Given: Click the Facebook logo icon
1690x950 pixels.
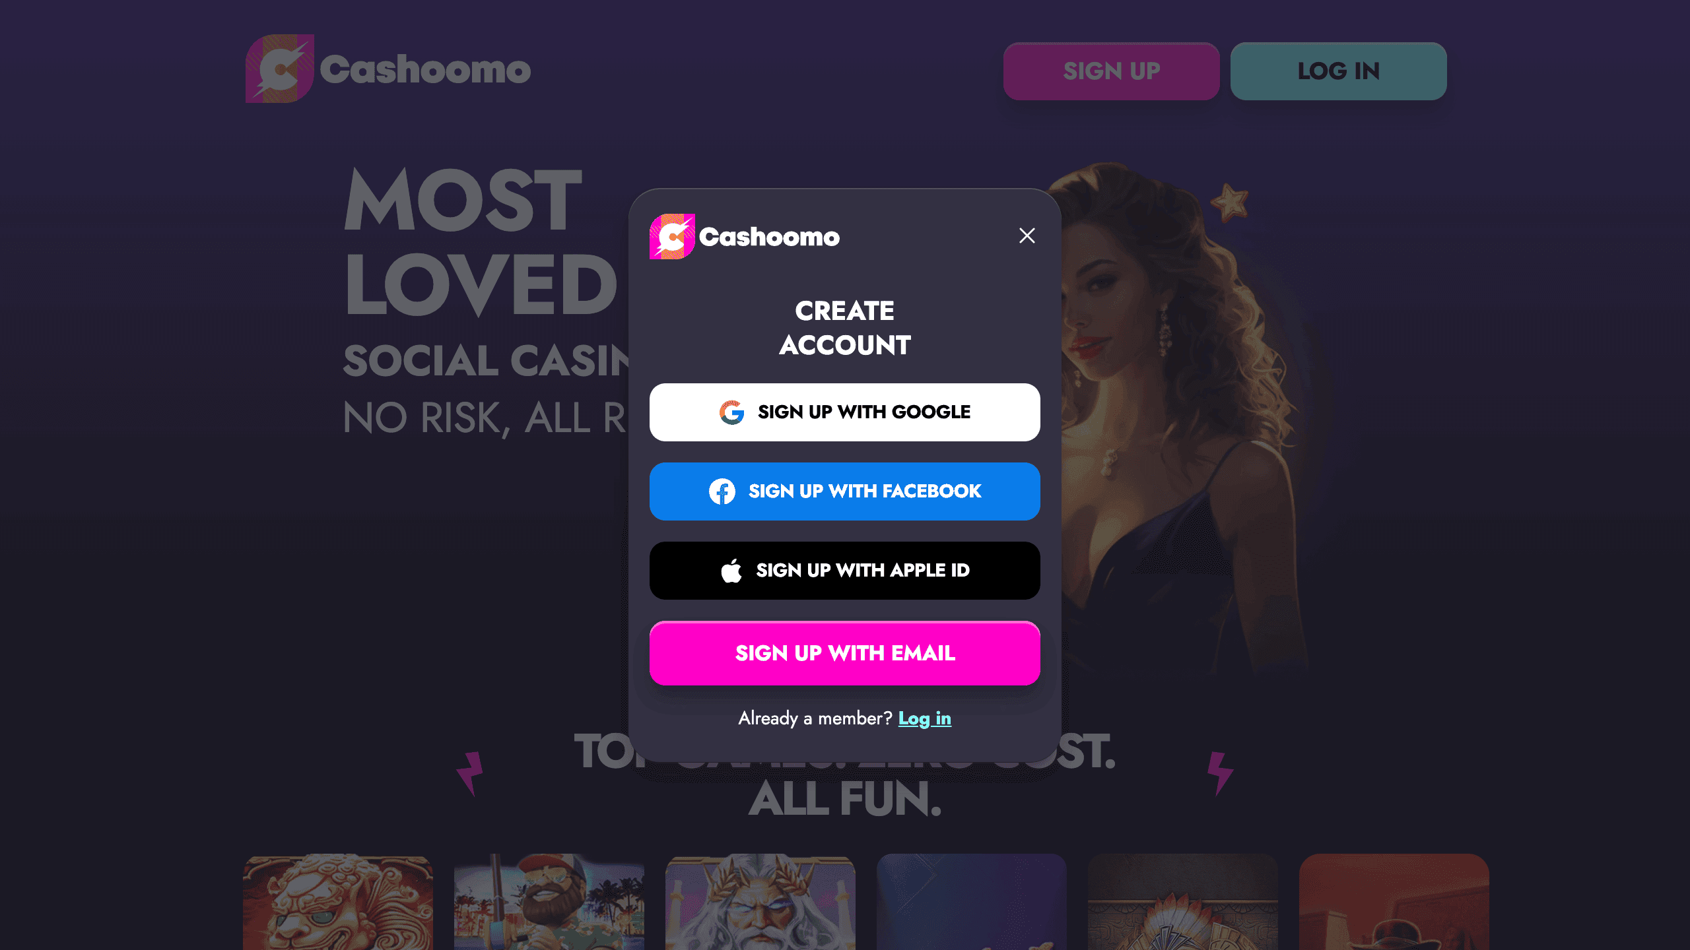Looking at the screenshot, I should click(x=722, y=491).
